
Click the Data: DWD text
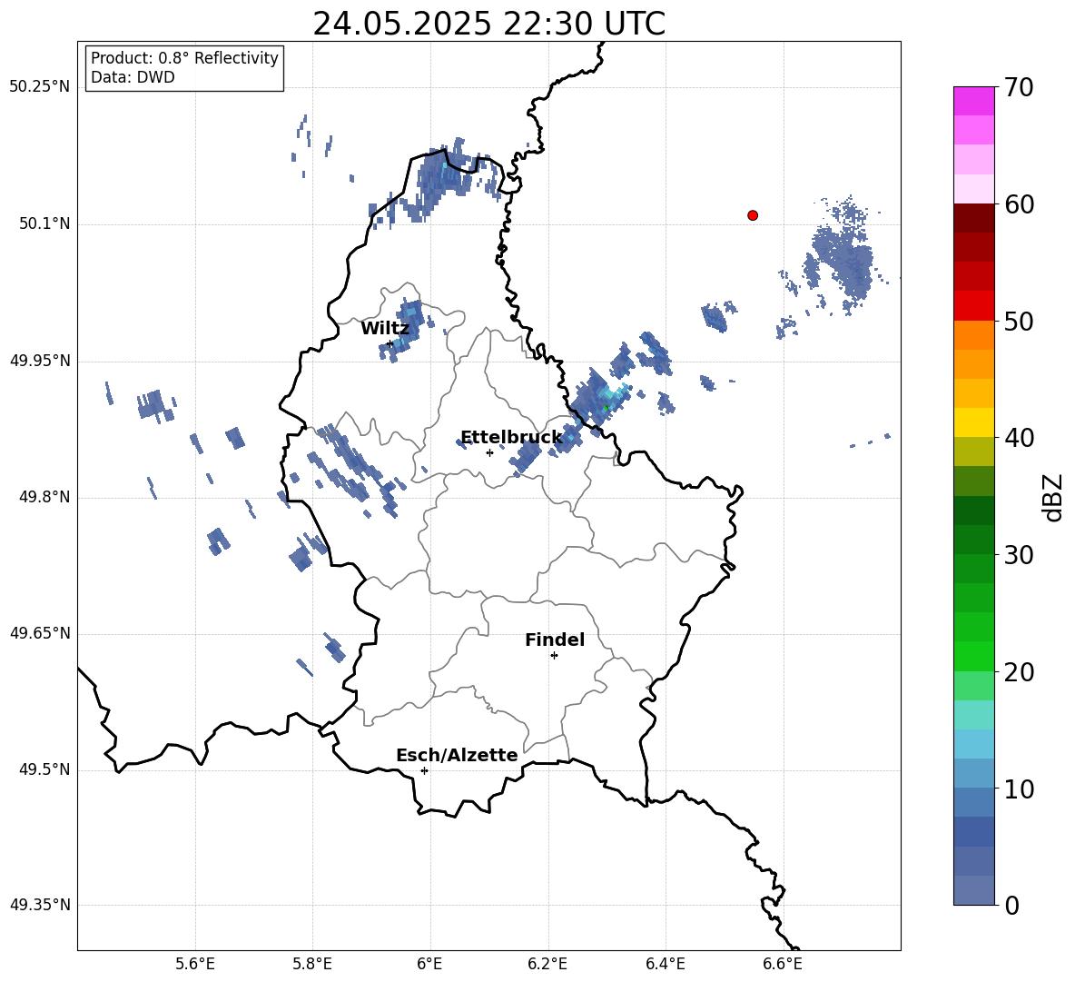pyautogui.click(x=133, y=77)
